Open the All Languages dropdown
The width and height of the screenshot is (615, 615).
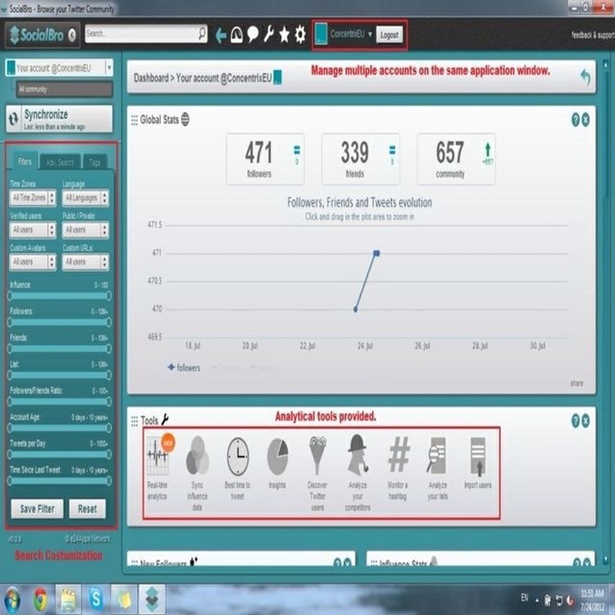[85, 198]
